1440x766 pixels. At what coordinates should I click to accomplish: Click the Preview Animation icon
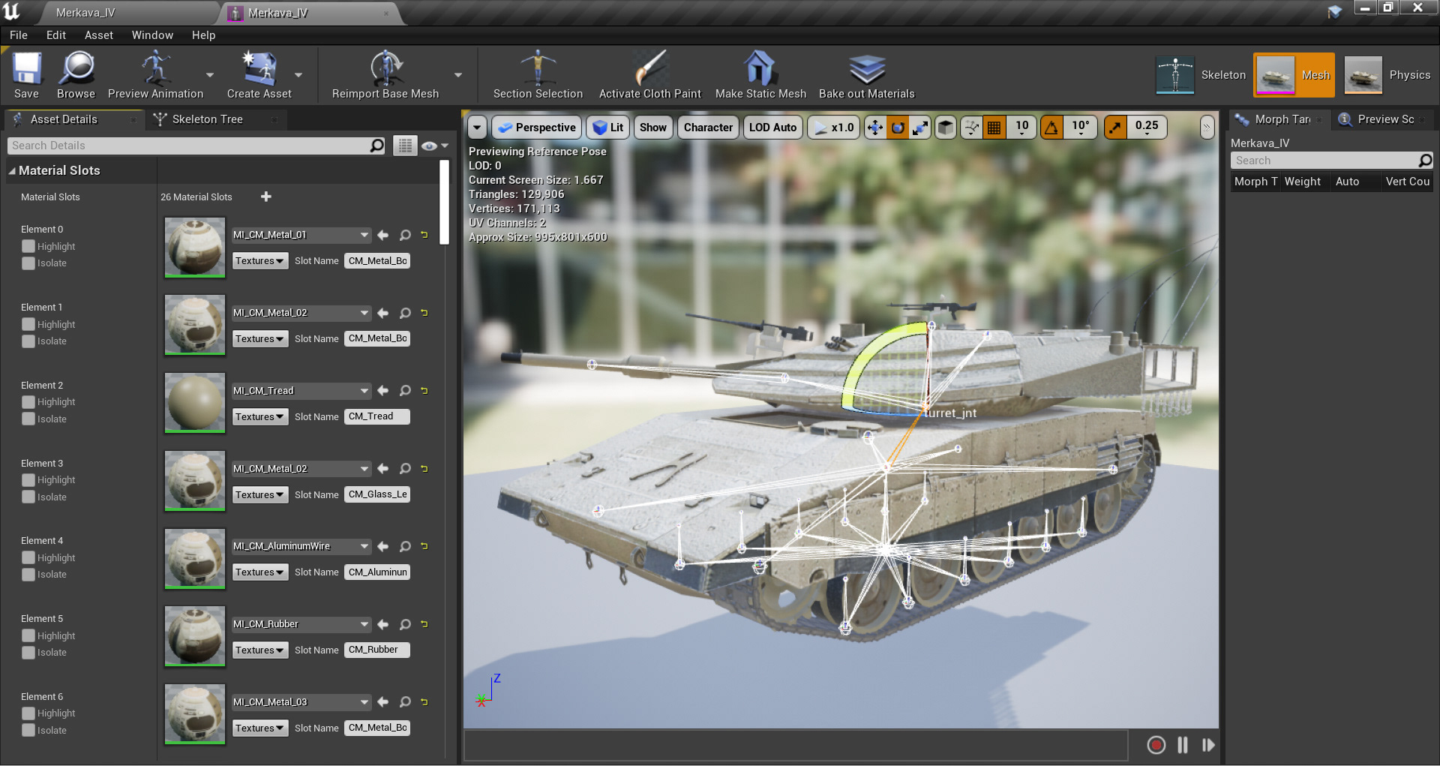155,75
